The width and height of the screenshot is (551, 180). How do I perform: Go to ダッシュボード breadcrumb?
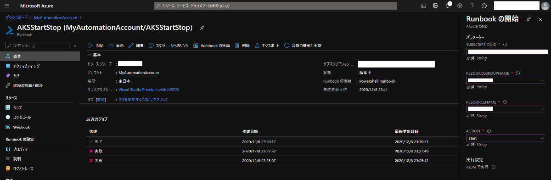[x=17, y=17]
